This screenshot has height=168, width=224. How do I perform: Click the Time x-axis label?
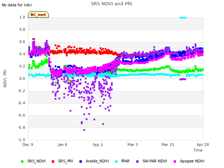click(198, 150)
